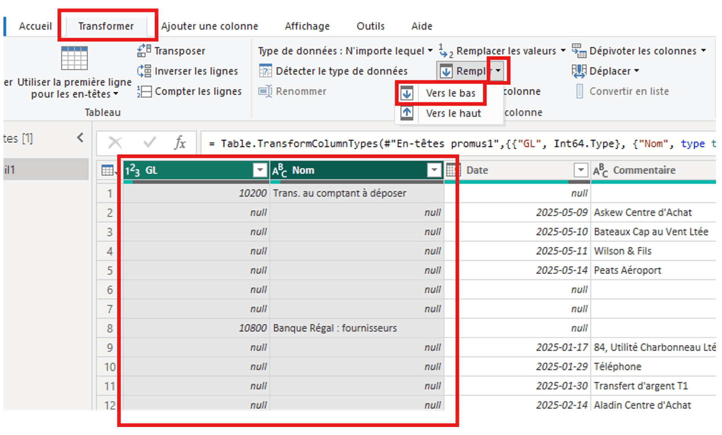Click the Compter les lignes icon
Image resolution: width=722 pixels, height=435 pixels.
pos(144,91)
